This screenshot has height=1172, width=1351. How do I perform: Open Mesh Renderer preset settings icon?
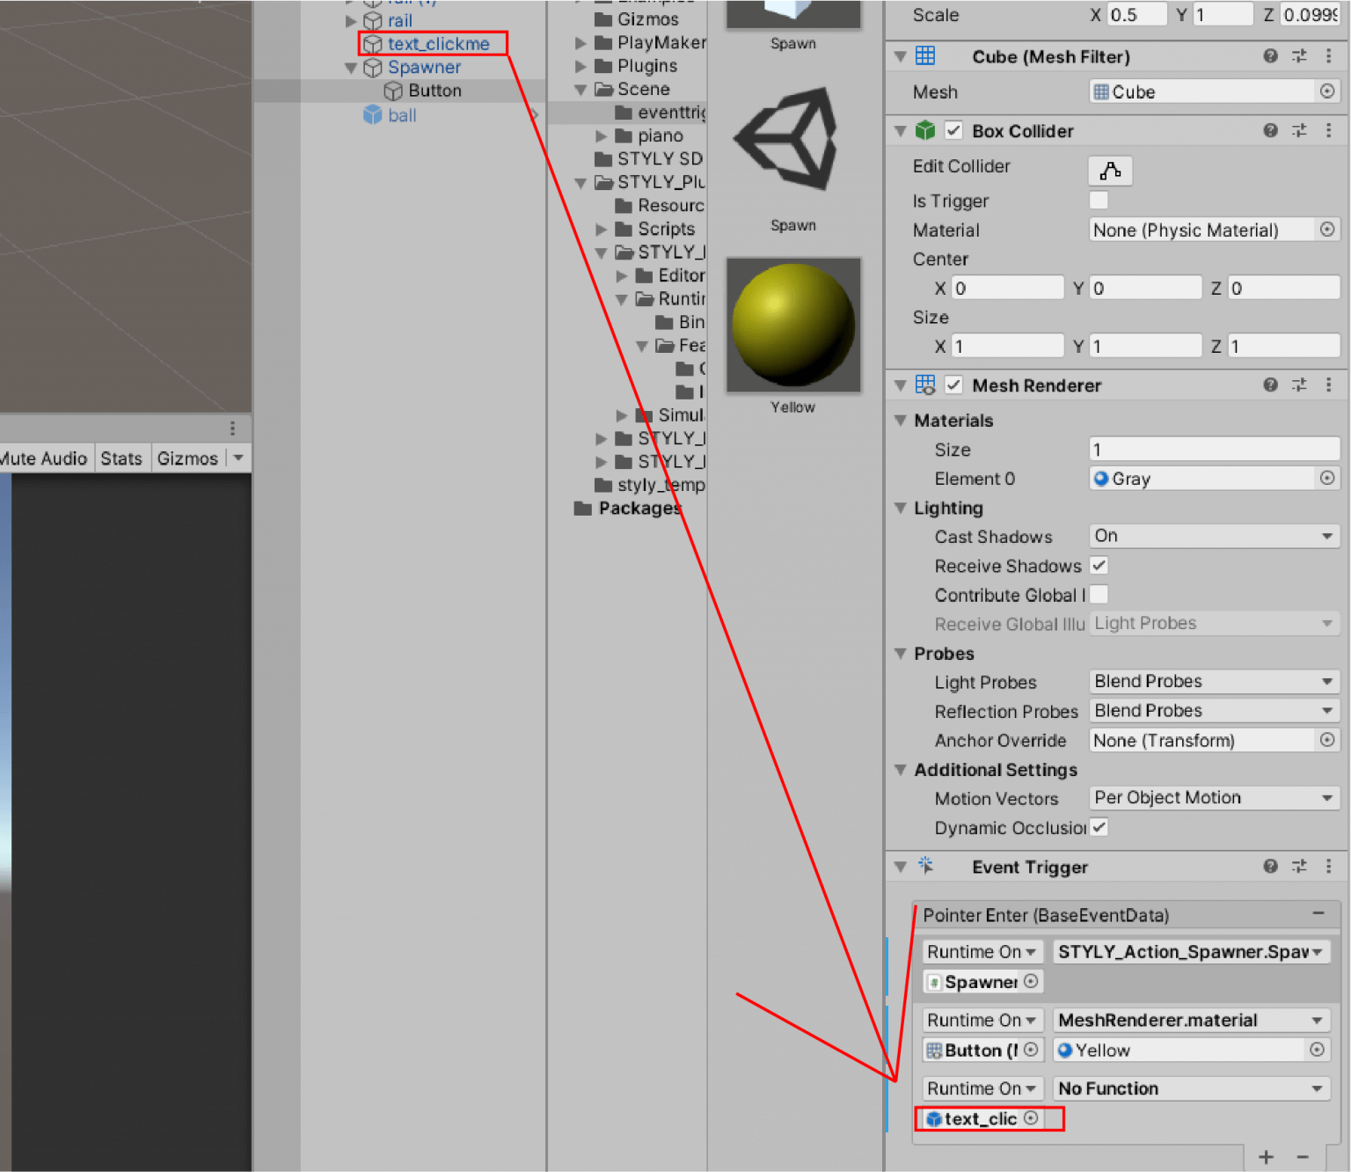pyautogui.click(x=1299, y=385)
